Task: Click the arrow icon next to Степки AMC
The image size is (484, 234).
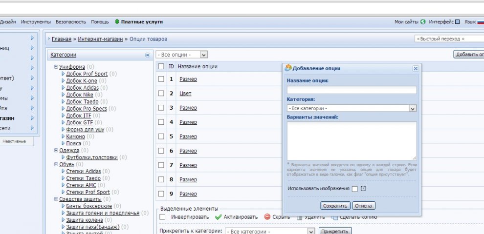Action: 63,185
